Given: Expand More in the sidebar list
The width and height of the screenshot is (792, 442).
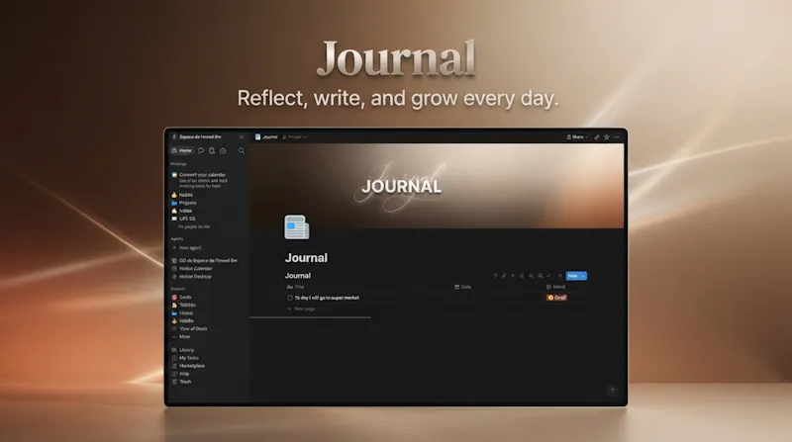Looking at the screenshot, I should pos(181,336).
